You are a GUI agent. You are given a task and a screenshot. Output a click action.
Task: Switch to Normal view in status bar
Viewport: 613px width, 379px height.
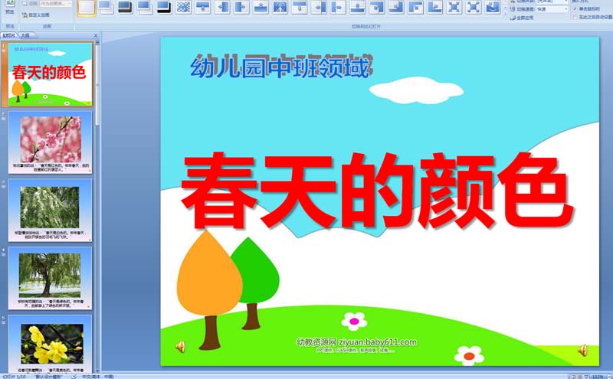click(x=573, y=377)
